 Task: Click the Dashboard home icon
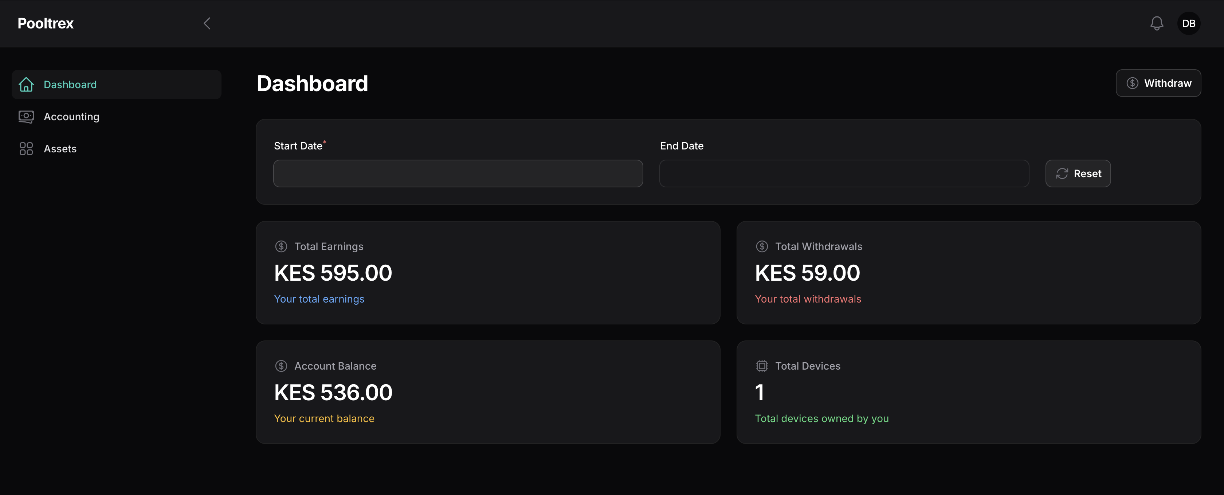tap(26, 85)
